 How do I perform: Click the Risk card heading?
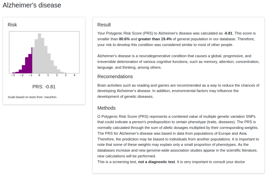13,25
